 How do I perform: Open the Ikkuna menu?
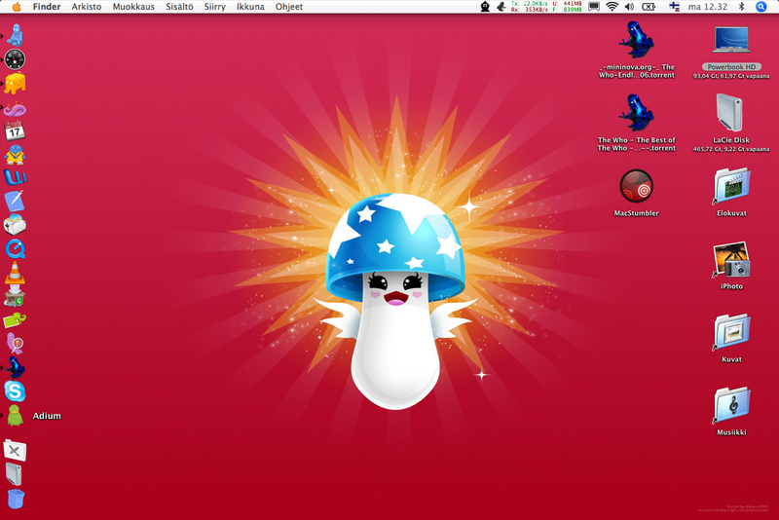click(250, 7)
